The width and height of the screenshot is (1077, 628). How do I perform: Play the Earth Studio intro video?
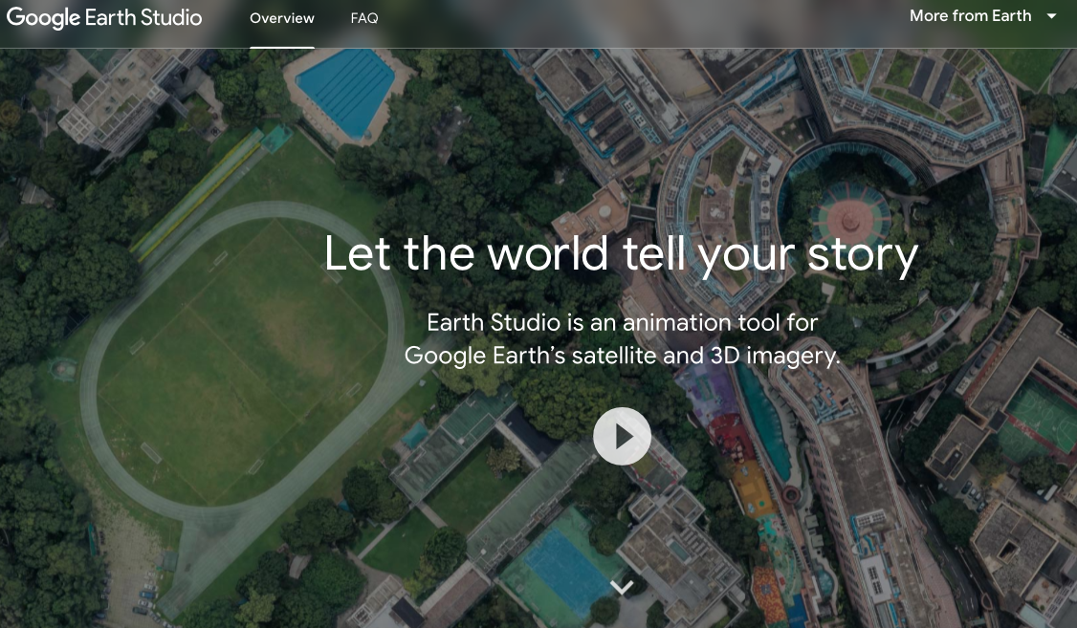(x=622, y=437)
